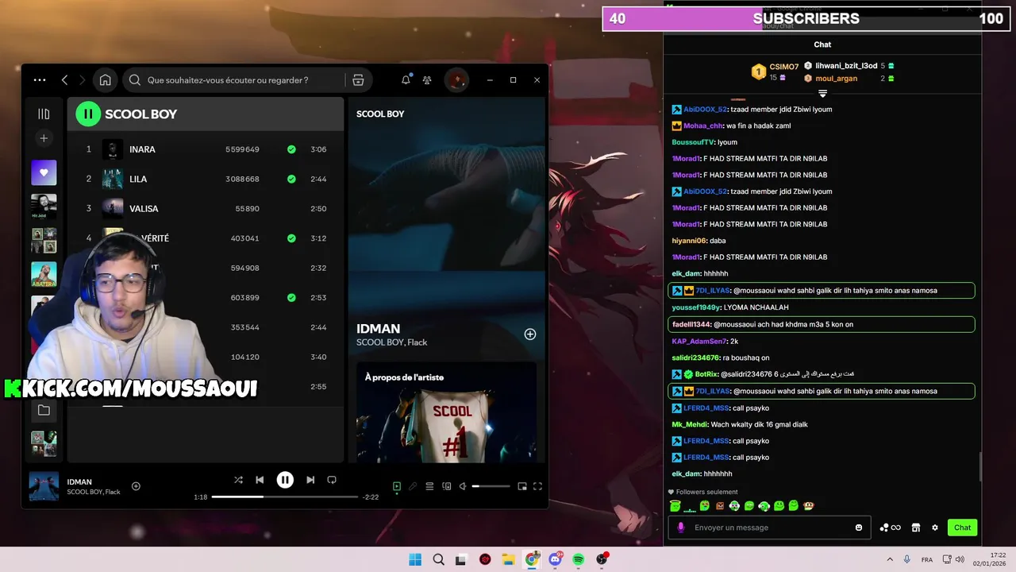Skip to the previous track

[260, 480]
